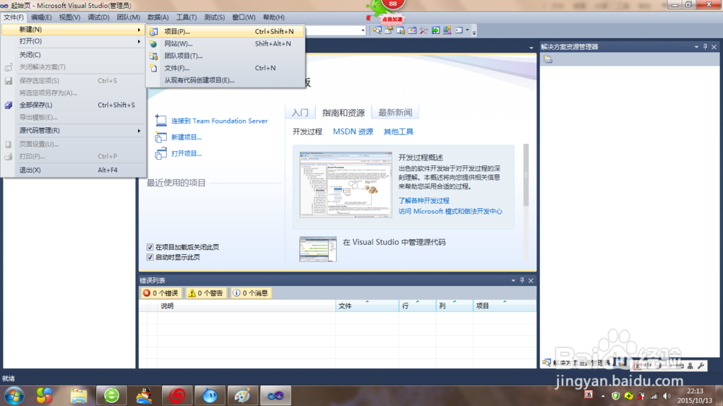Toggle the 0 个错误 filter
723x406 pixels.
coord(161,293)
